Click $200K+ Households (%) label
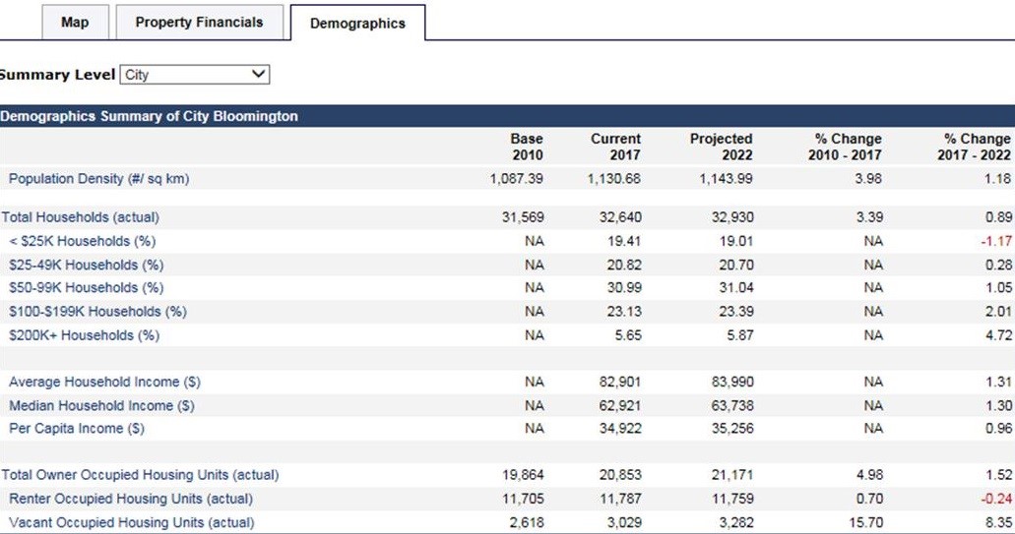Screen dimensions: 1015x534 pos(84,335)
